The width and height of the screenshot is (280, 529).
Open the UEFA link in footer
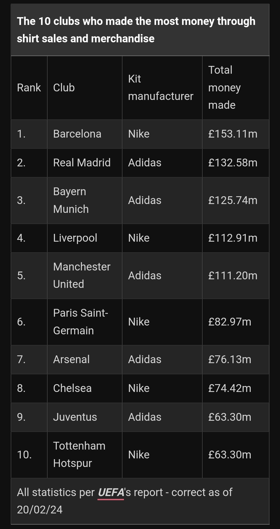pos(111,492)
